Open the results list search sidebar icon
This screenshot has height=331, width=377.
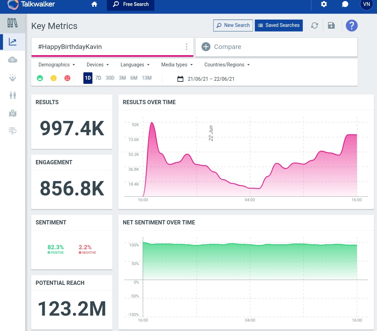13,131
